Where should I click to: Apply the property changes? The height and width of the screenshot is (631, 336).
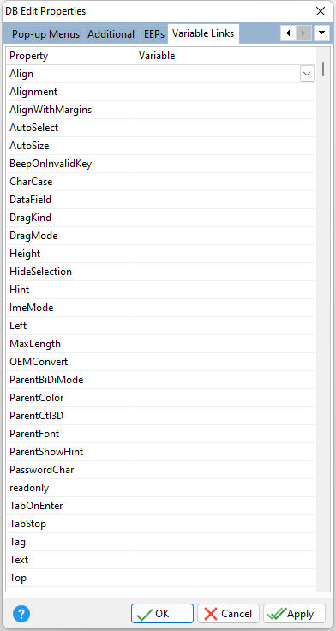294,614
